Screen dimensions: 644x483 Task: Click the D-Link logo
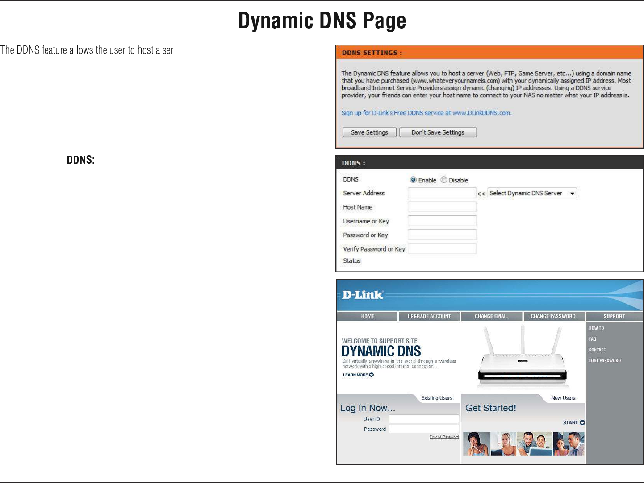tap(363, 295)
